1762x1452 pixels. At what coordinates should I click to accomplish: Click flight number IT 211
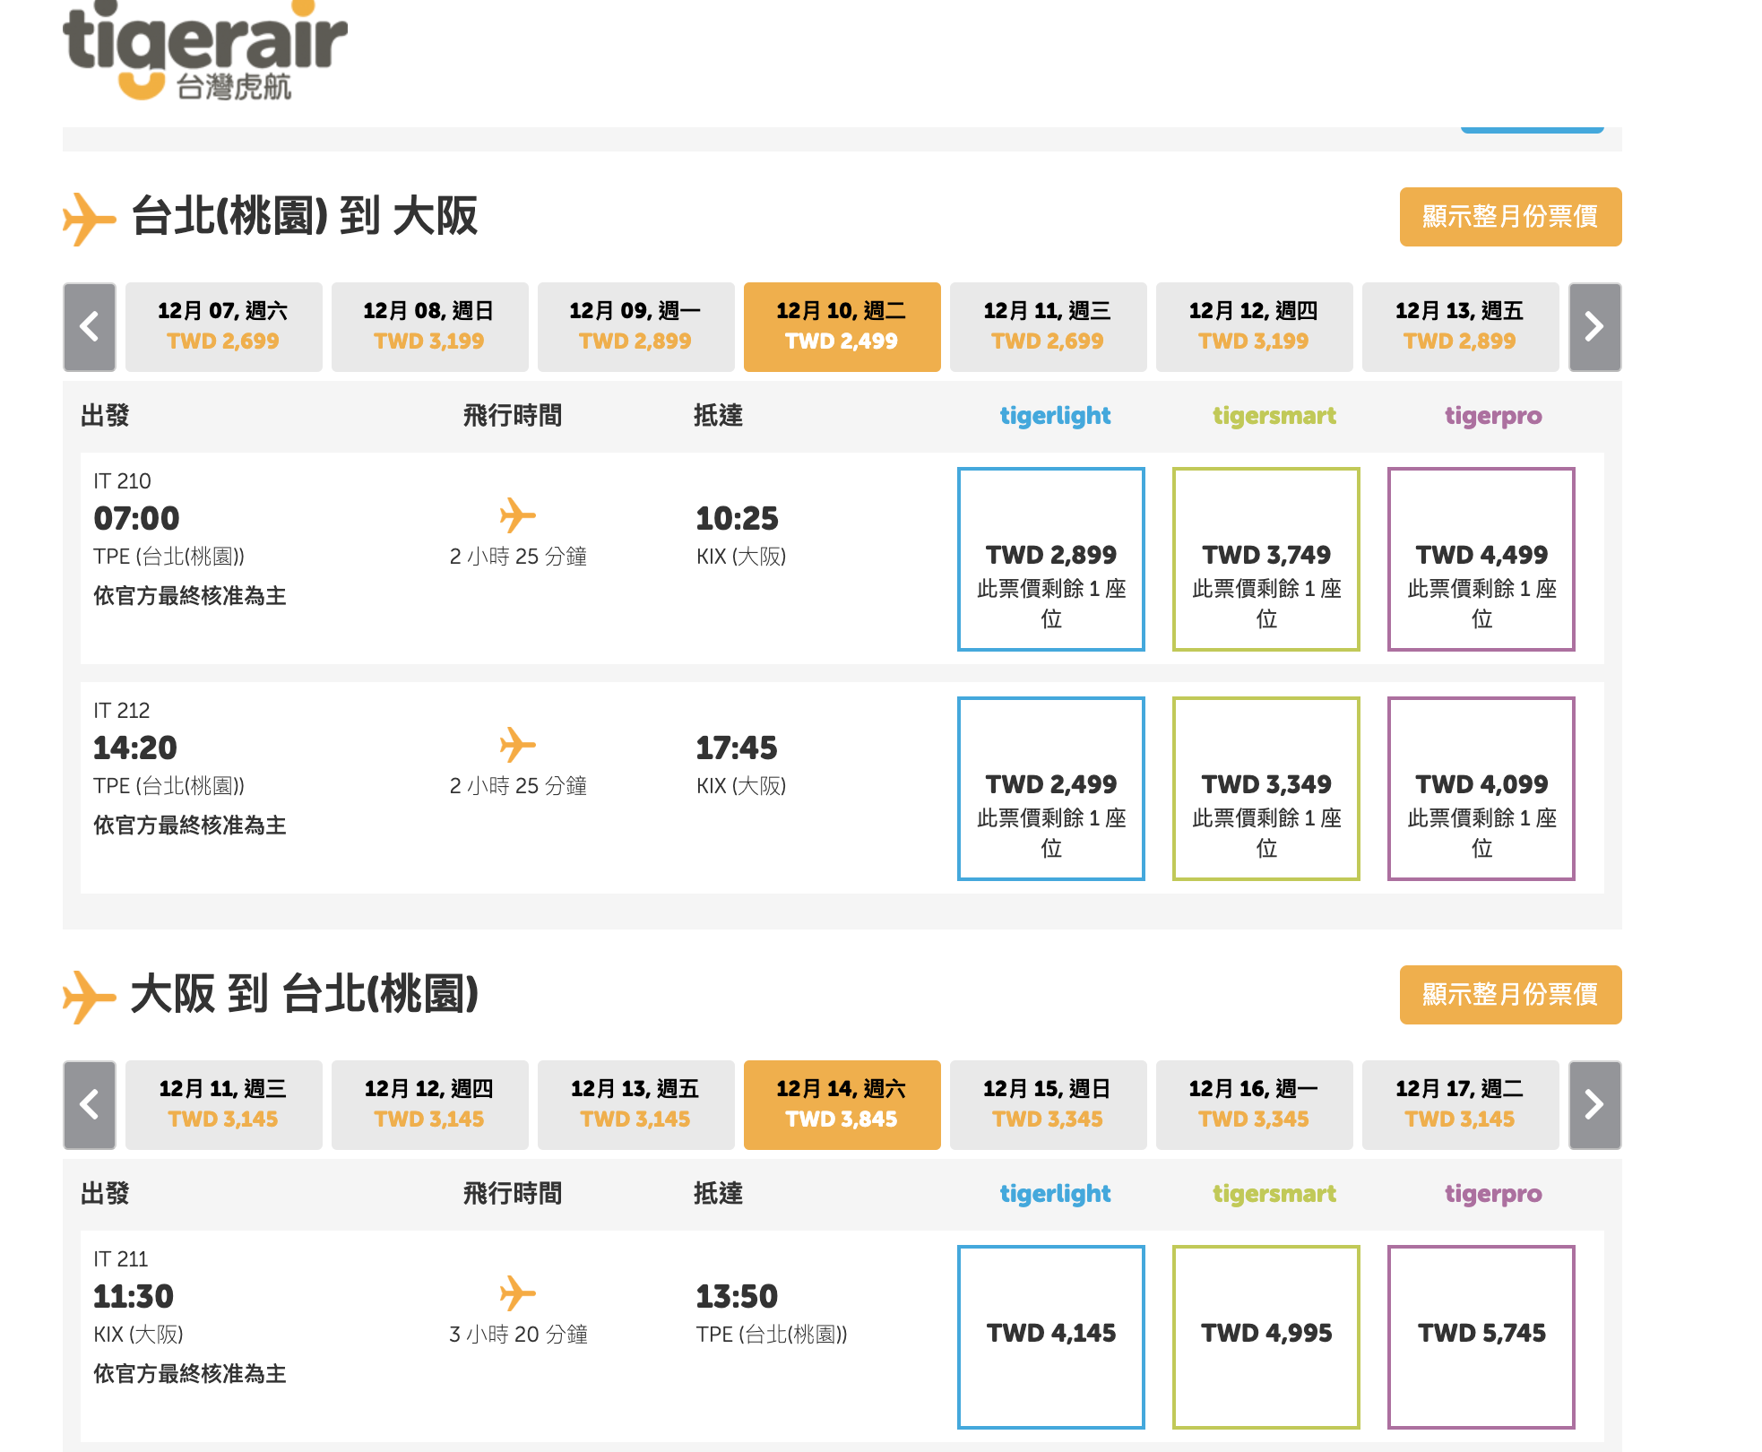121,1259
